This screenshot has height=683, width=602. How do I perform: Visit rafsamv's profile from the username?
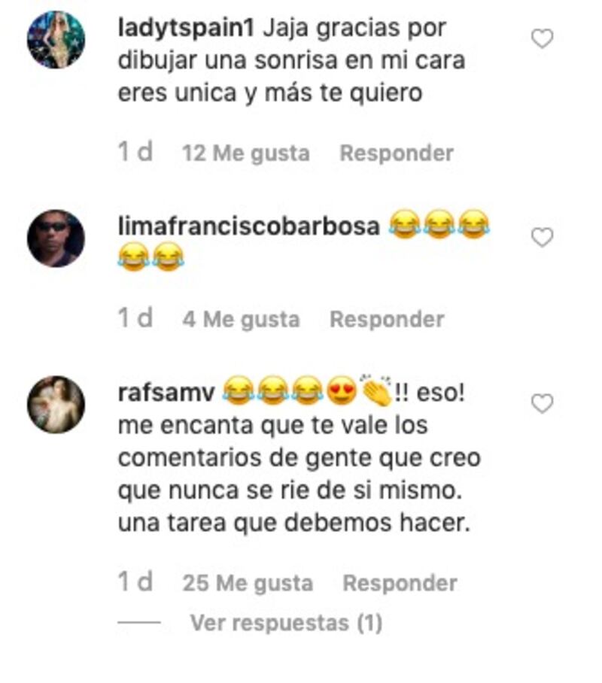coord(166,393)
